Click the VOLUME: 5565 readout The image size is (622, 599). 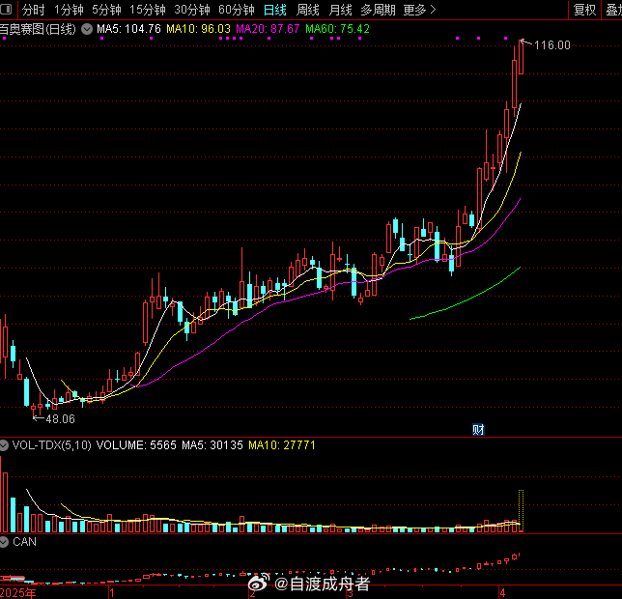[x=136, y=445]
